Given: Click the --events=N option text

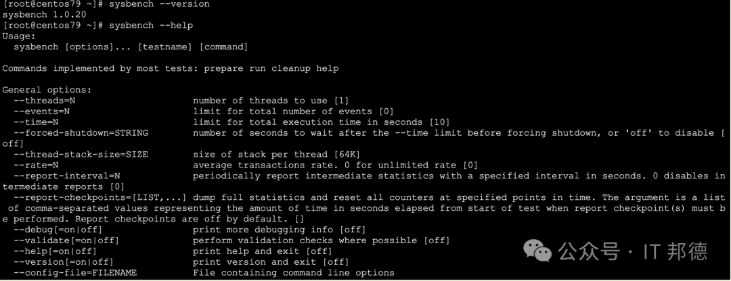Looking at the screenshot, I should [x=41, y=111].
